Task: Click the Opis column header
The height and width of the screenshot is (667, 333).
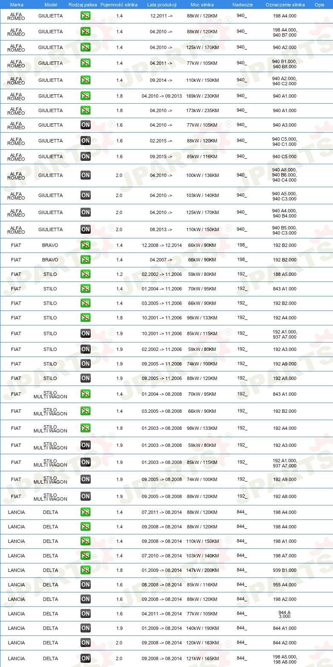Action: pyautogui.click(x=319, y=5)
